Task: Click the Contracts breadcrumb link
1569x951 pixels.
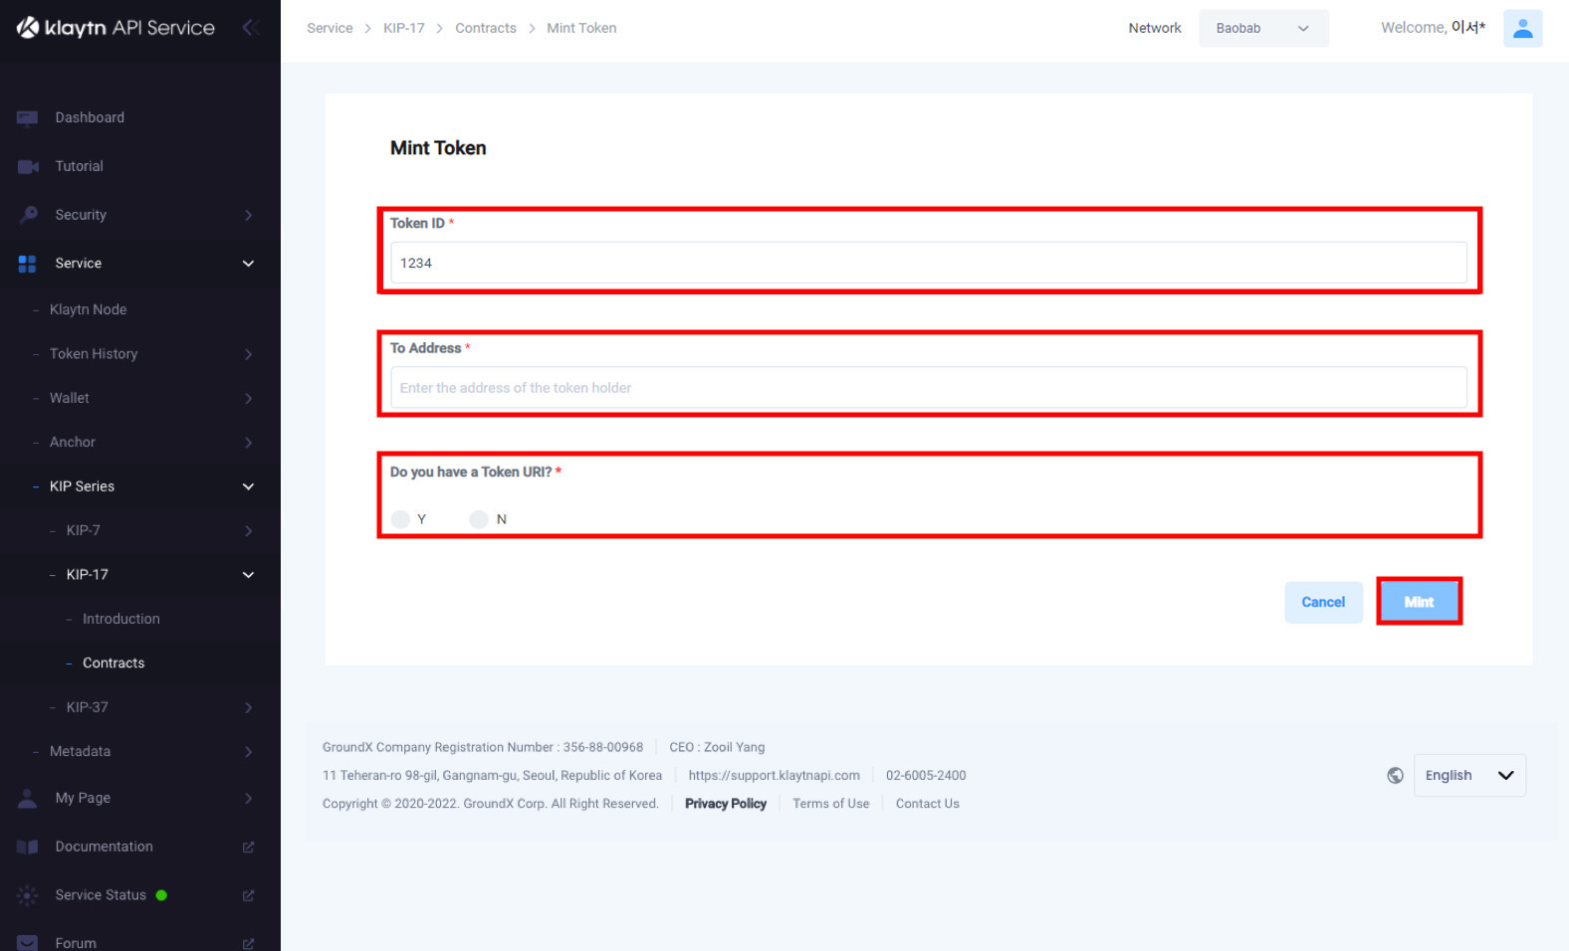Action: click(486, 28)
